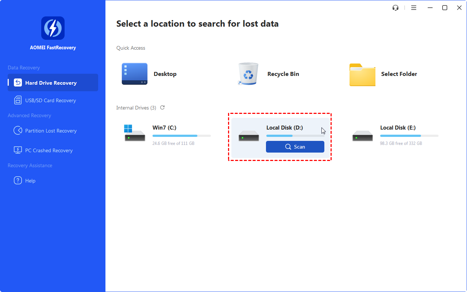The width and height of the screenshot is (467, 292).
Task: Click the Partition Lost Recovery icon
Action: (18, 130)
